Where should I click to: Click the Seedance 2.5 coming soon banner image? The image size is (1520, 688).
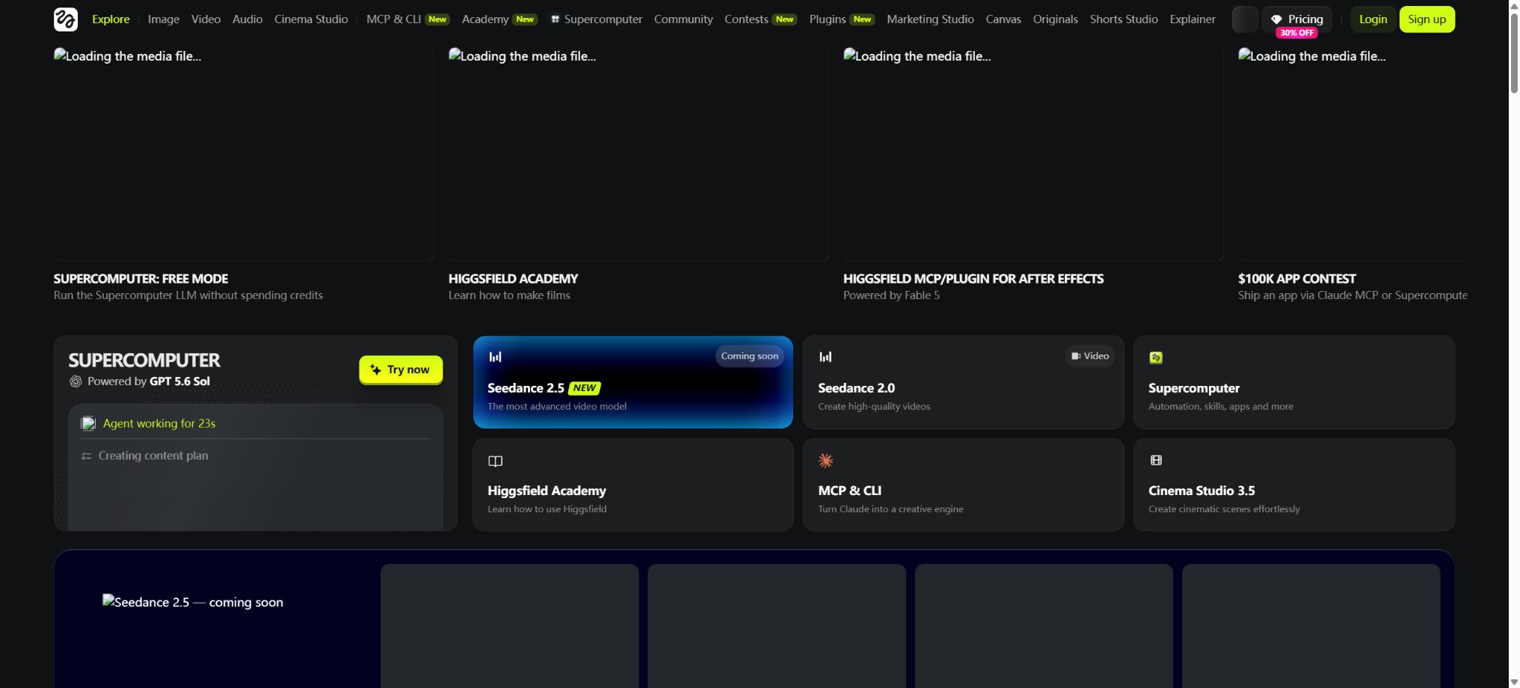tap(193, 602)
